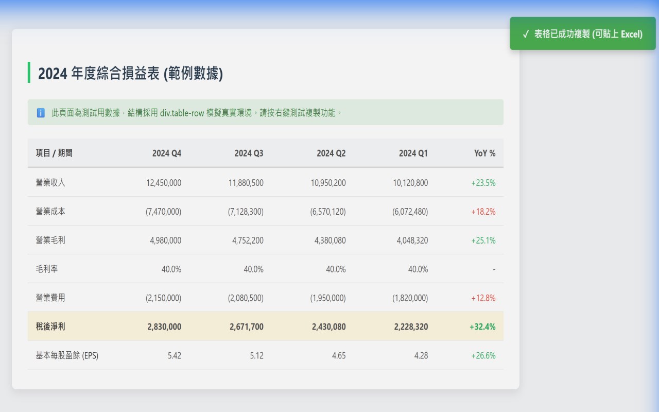Click the +12.8% YoY value
The width and height of the screenshot is (659, 412).
tap(483, 298)
